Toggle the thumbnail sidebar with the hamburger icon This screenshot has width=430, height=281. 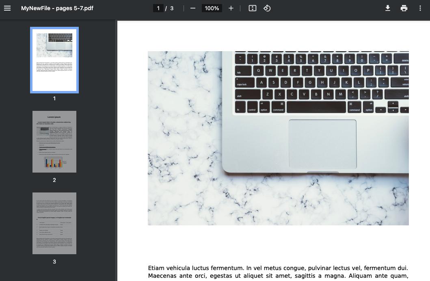pos(7,8)
